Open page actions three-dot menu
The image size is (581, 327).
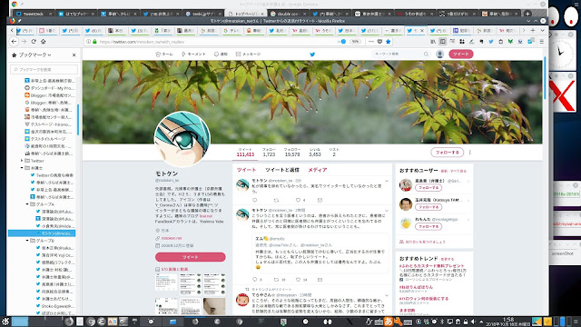click(371, 42)
